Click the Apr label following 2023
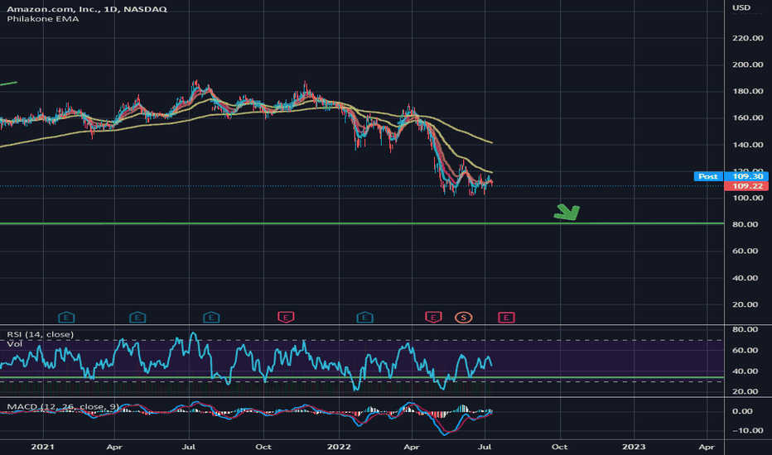Viewport: 772px width, 455px height. 707,447
